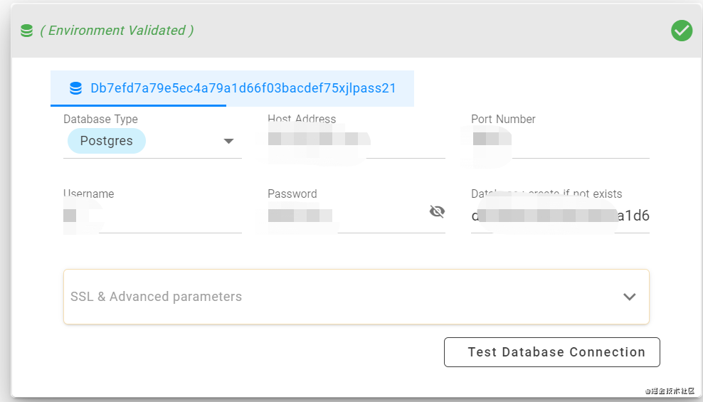
Task: Click the Database Type label
Action: pyautogui.click(x=100, y=119)
